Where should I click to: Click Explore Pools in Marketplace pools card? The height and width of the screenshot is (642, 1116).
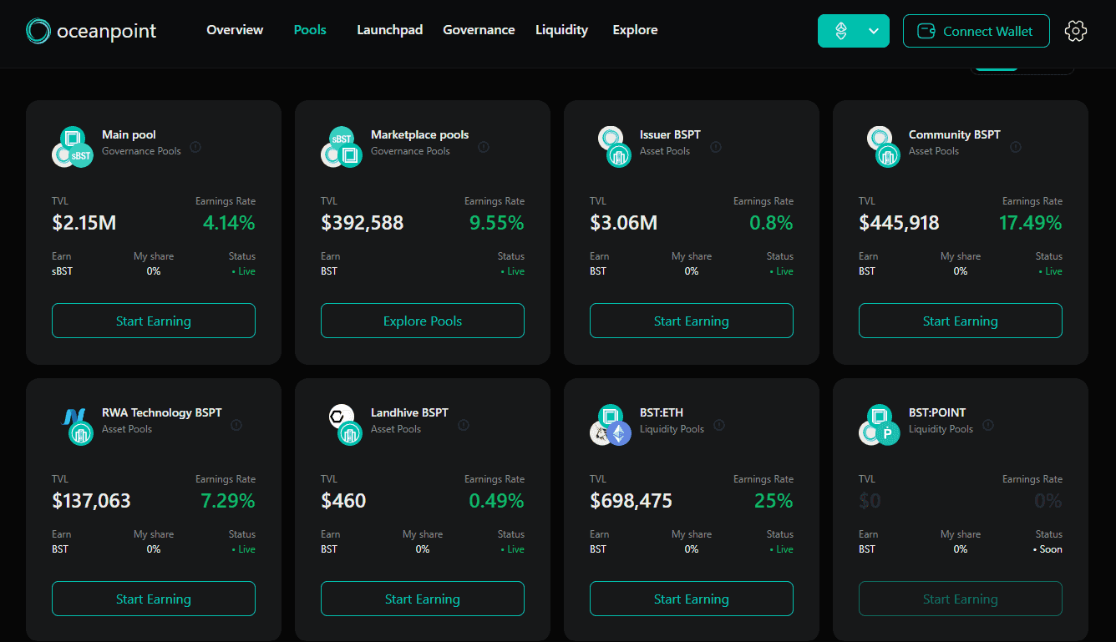(422, 321)
